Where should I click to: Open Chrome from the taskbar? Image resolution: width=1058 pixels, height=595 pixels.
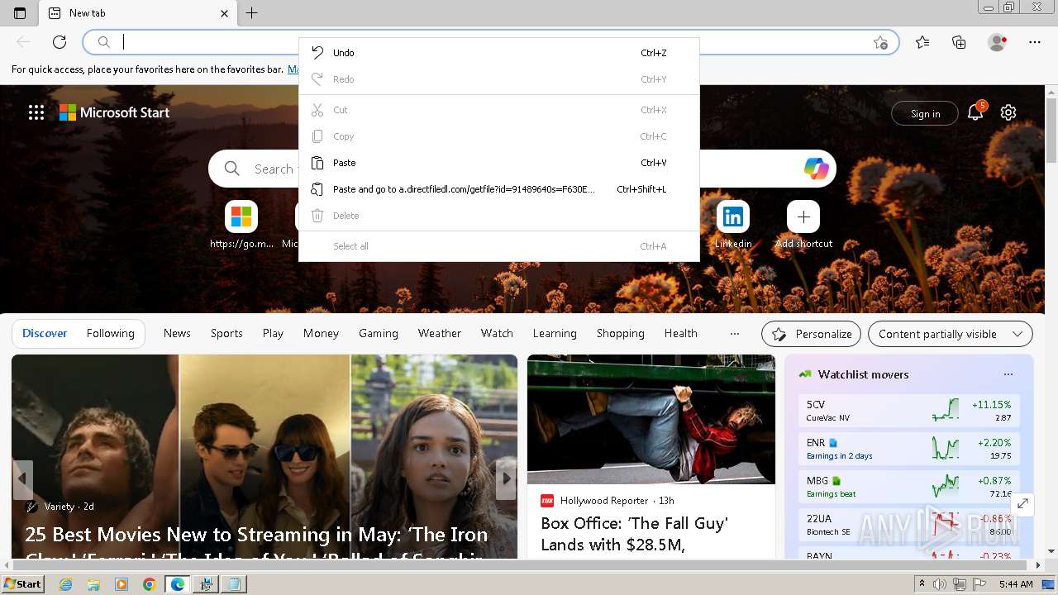pyautogui.click(x=149, y=584)
